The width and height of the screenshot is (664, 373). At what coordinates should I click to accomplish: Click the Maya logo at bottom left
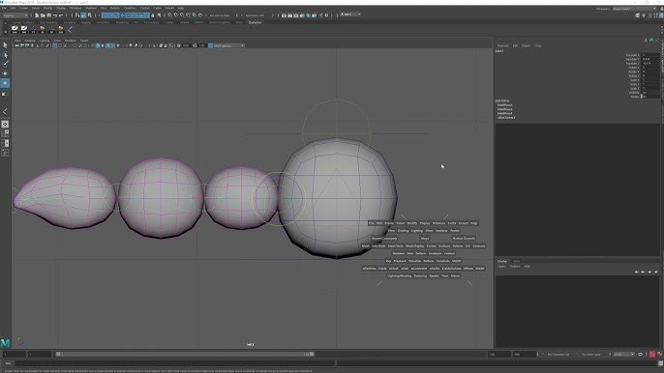[x=5, y=343]
